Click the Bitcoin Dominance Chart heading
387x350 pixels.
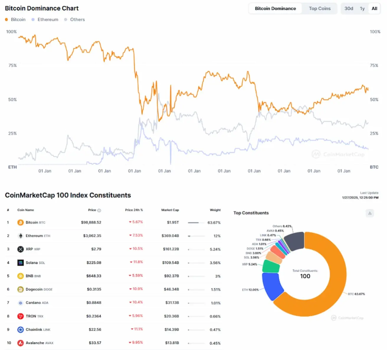[42, 8]
